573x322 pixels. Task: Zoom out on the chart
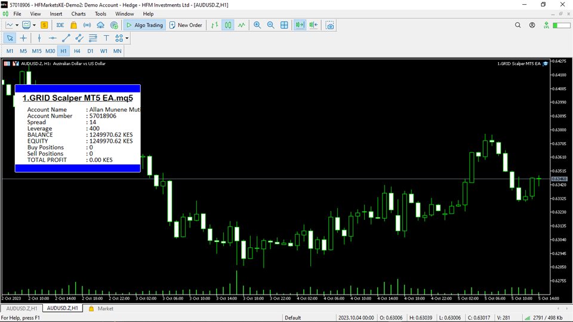(270, 25)
